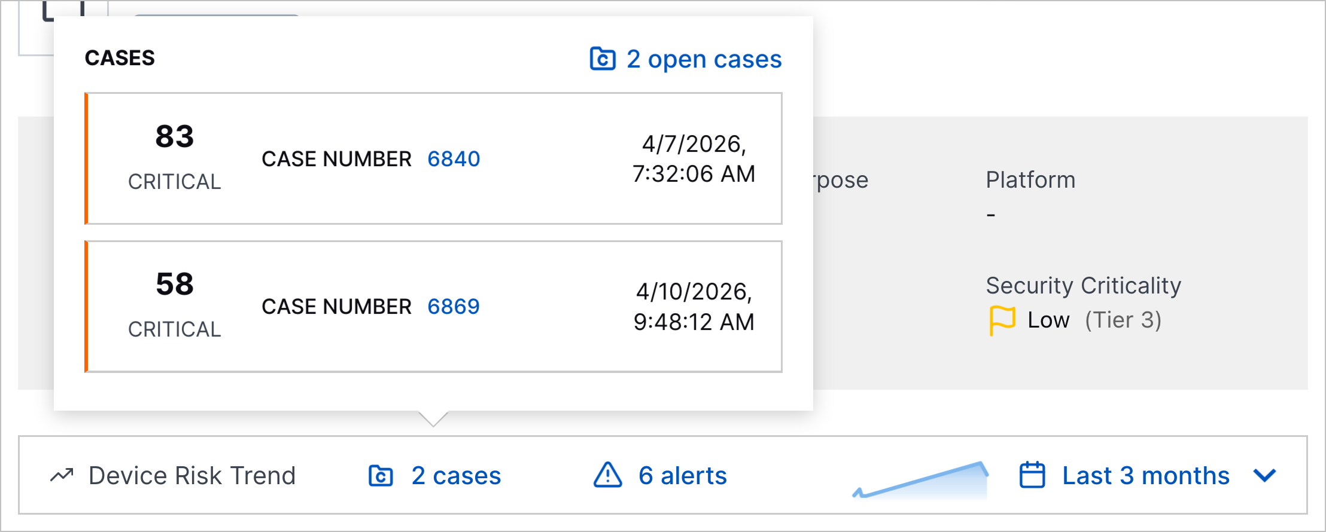View the 2 open cases list
Screen dimensions: 1326x532
tap(703, 59)
